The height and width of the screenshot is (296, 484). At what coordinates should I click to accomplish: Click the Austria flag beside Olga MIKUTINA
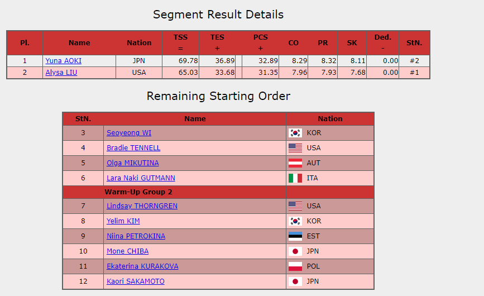coord(295,163)
